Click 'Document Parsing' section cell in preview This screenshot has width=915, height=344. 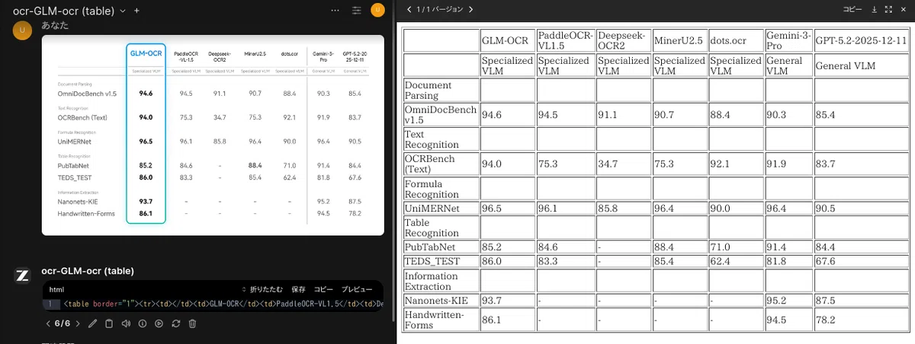pyautogui.click(x=441, y=90)
